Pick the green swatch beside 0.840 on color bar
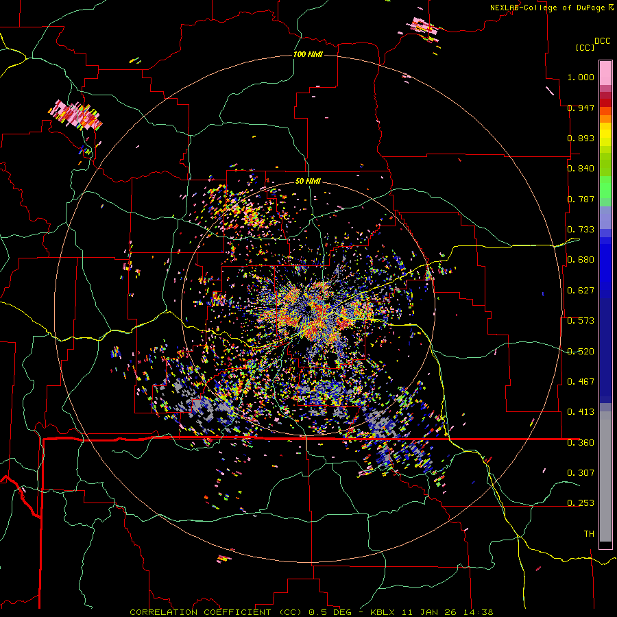Viewport: 617px width, 617px height. [605, 165]
